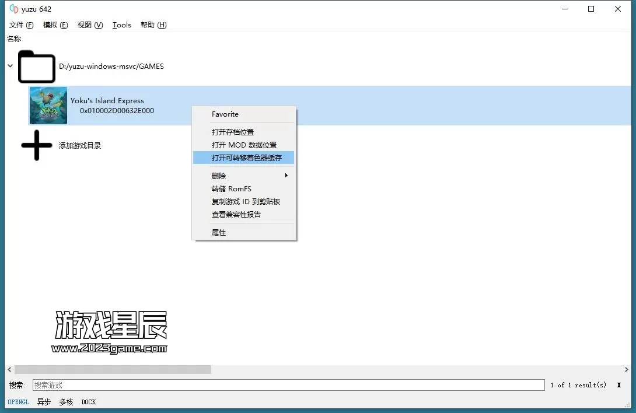Toggle the 异步 async GPU status button
636x413 pixels.
[x=44, y=402]
